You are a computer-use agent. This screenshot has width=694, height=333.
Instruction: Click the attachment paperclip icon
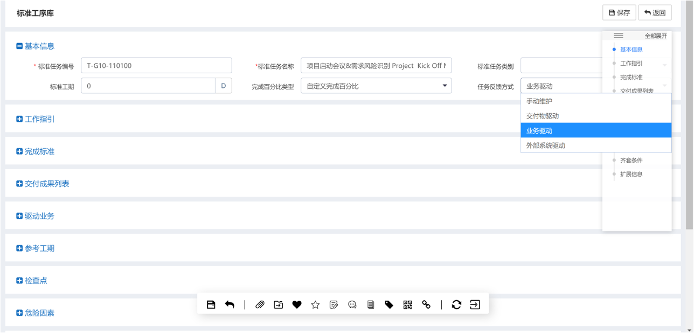click(260, 304)
